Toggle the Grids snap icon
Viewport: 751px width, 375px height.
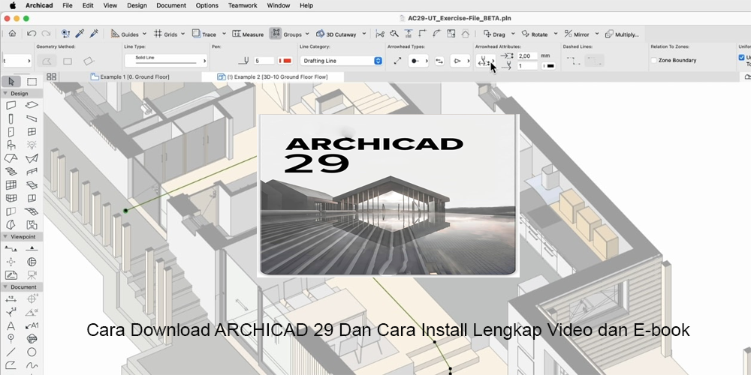(158, 34)
